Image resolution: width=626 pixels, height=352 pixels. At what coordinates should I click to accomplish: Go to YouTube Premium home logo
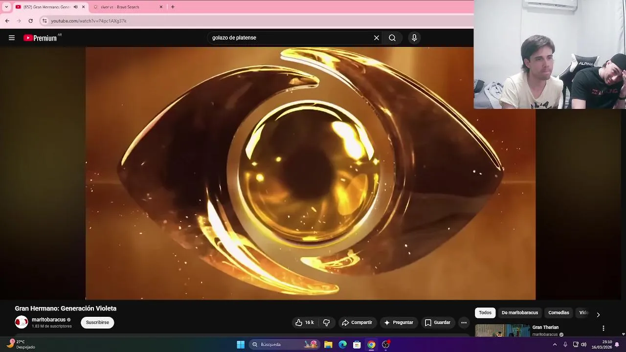pyautogui.click(x=41, y=38)
